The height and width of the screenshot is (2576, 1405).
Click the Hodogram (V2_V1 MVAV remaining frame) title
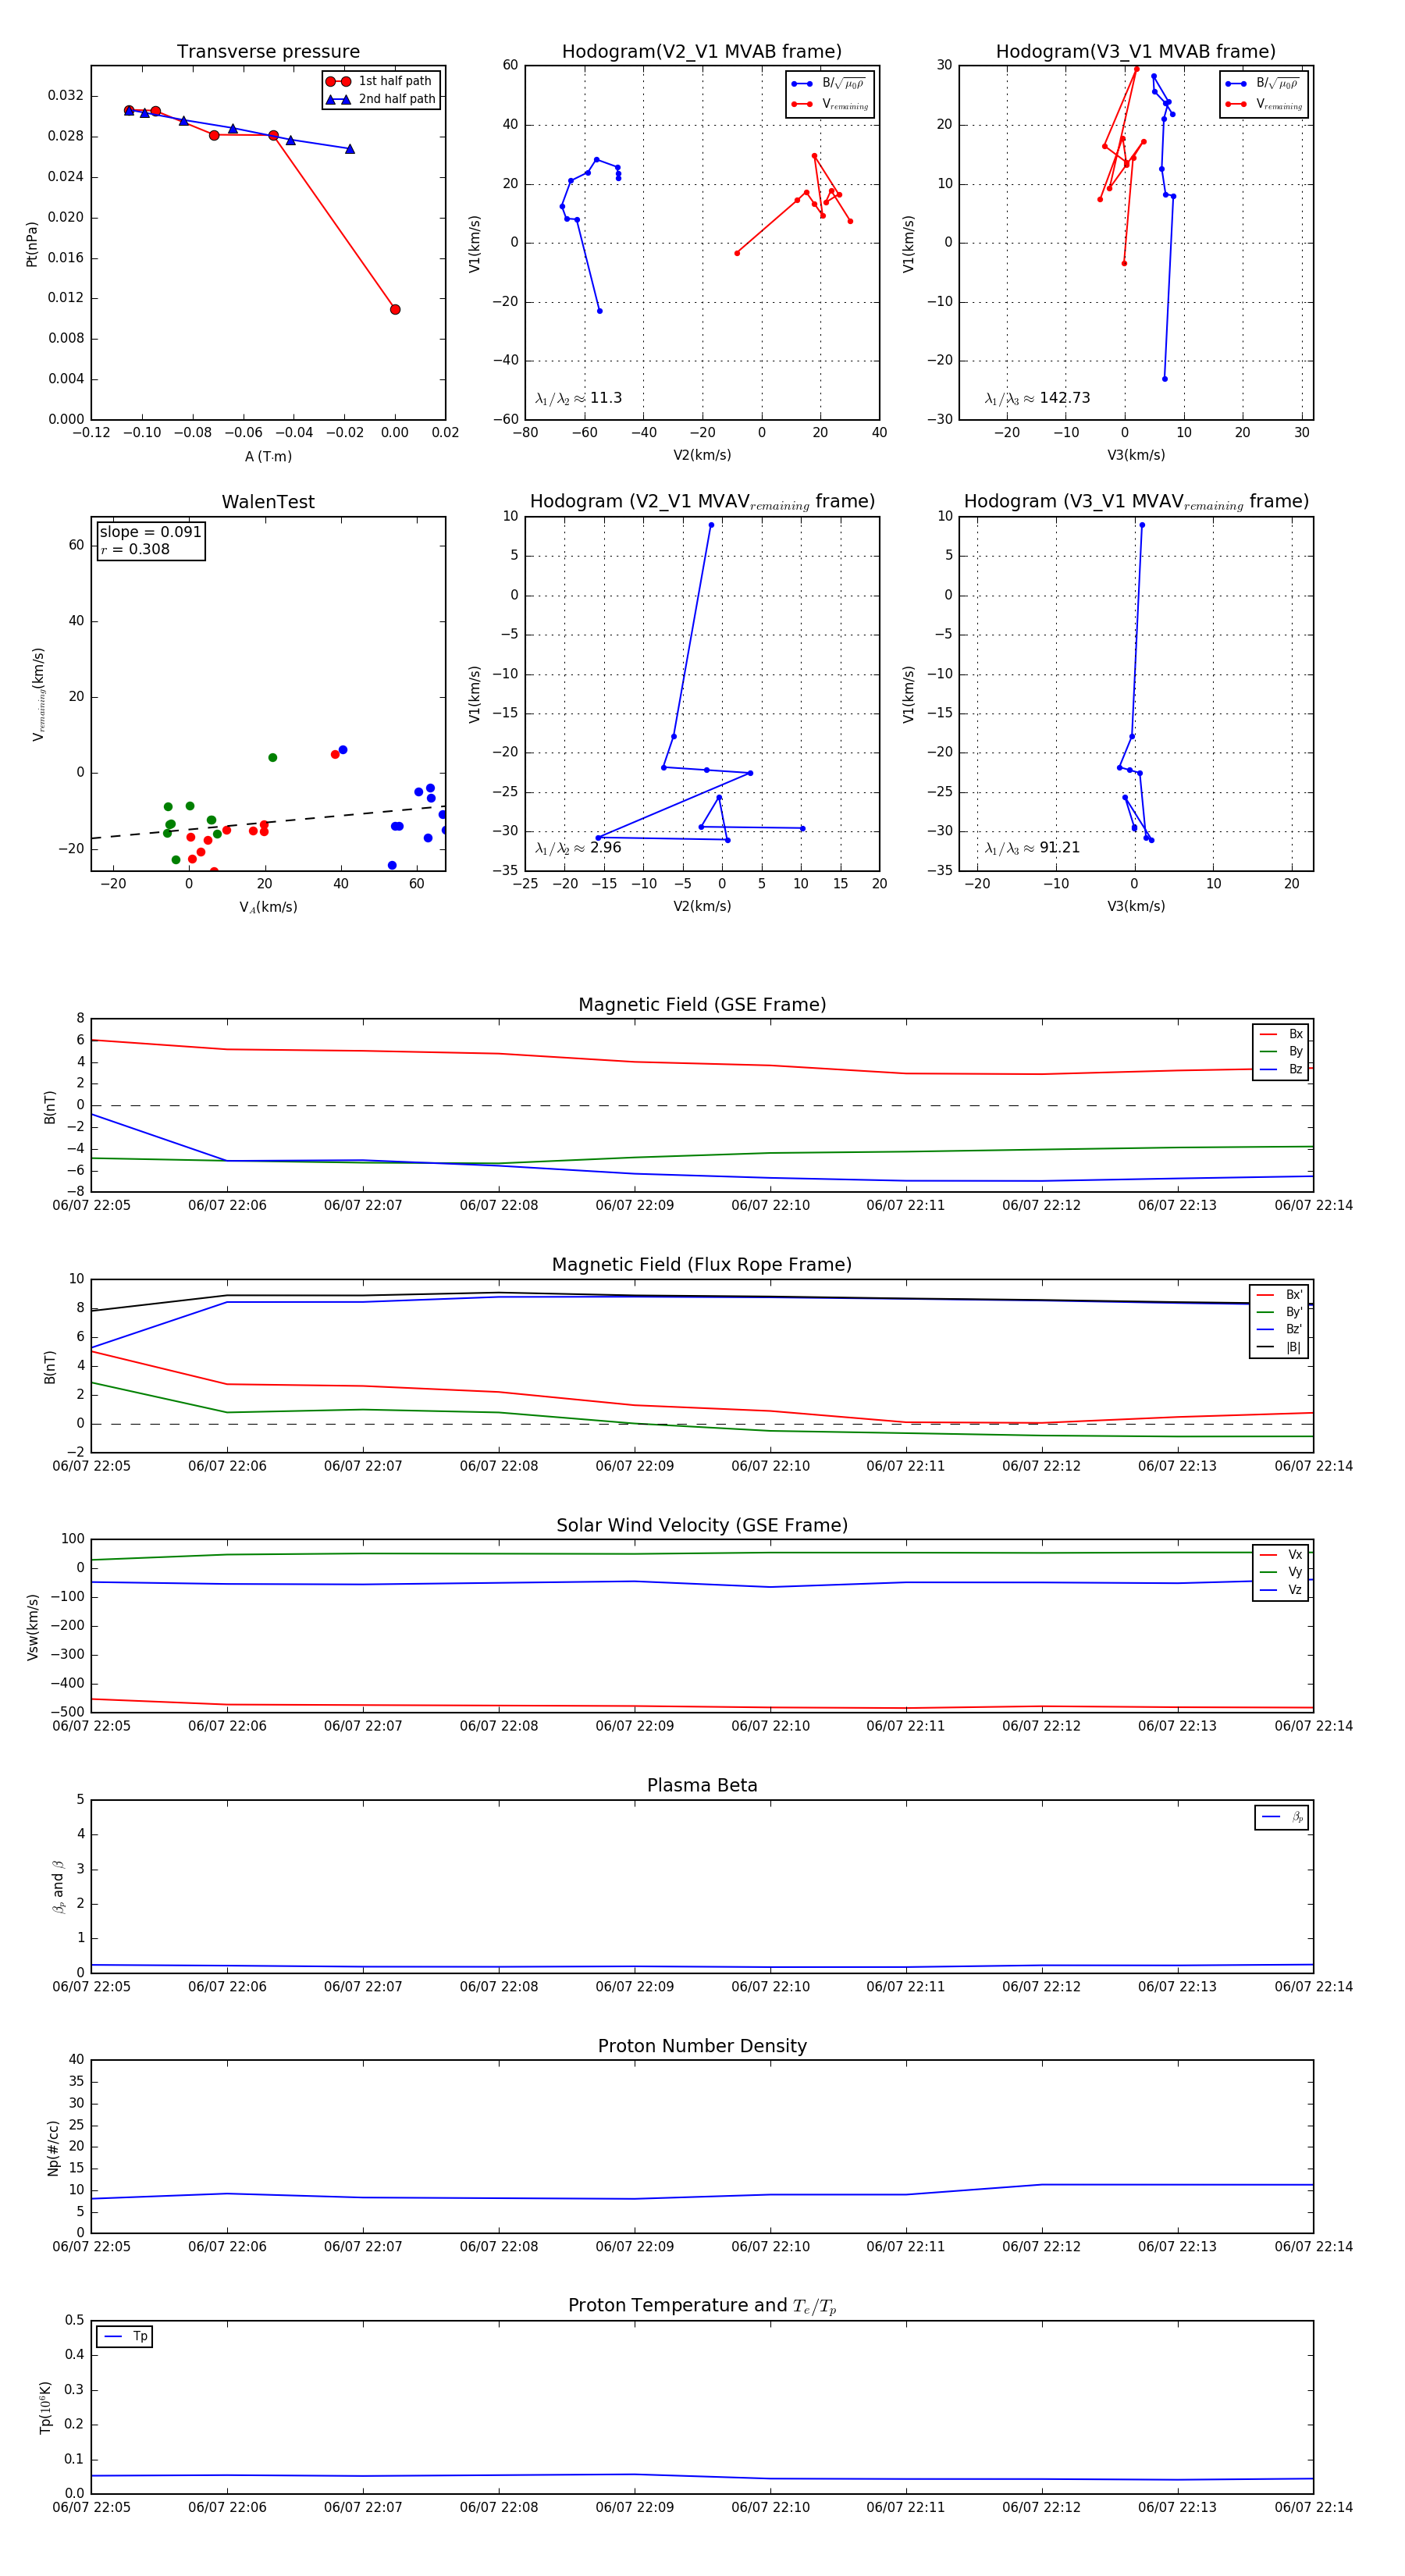coord(702,502)
